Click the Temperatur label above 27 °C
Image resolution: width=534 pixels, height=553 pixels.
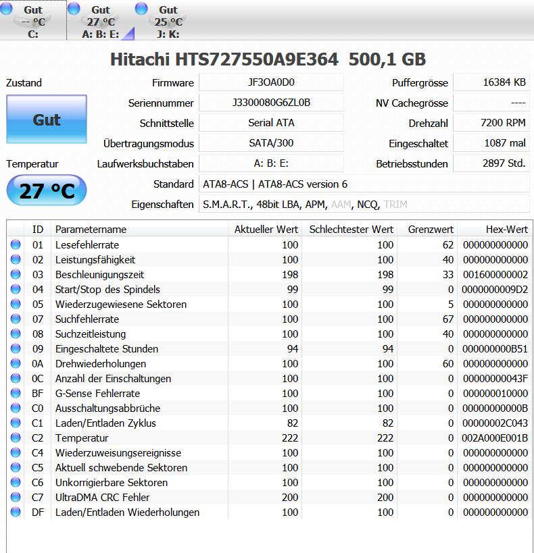(32, 163)
